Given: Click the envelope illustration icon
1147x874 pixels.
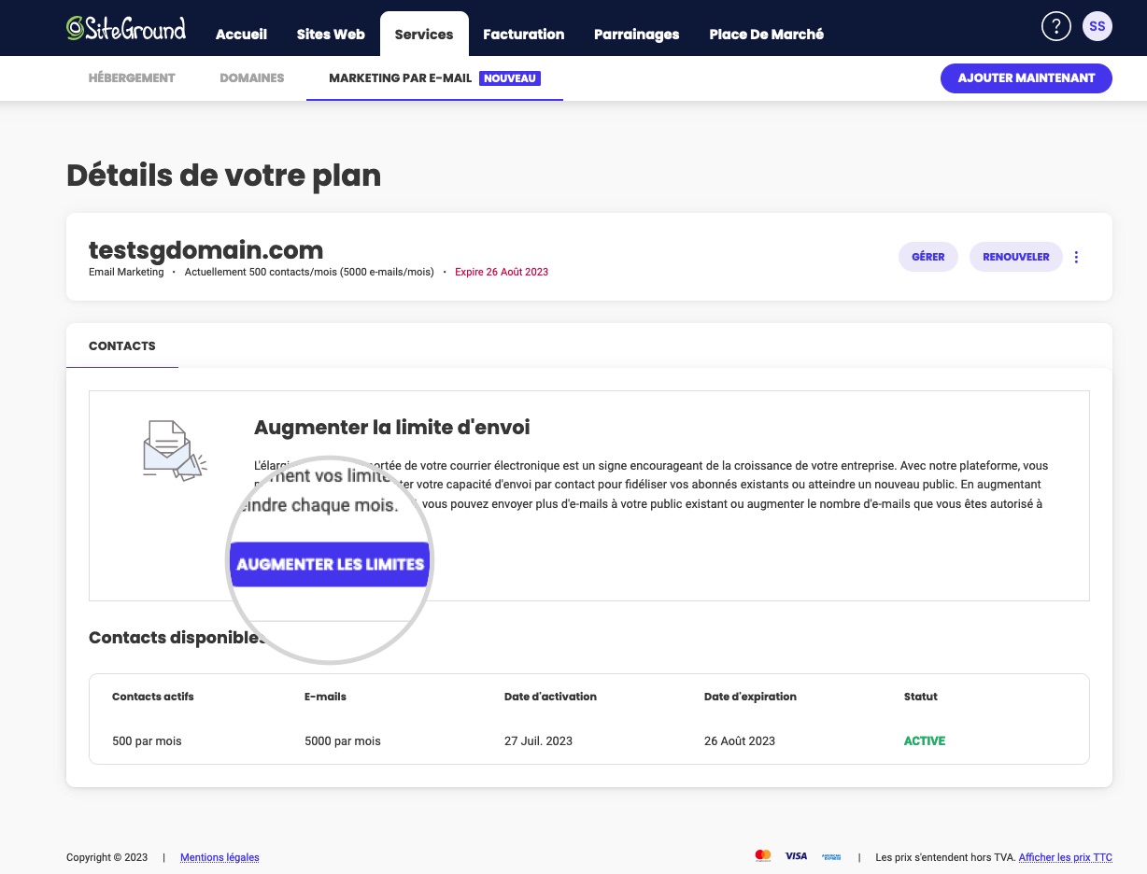Looking at the screenshot, I should [175, 451].
